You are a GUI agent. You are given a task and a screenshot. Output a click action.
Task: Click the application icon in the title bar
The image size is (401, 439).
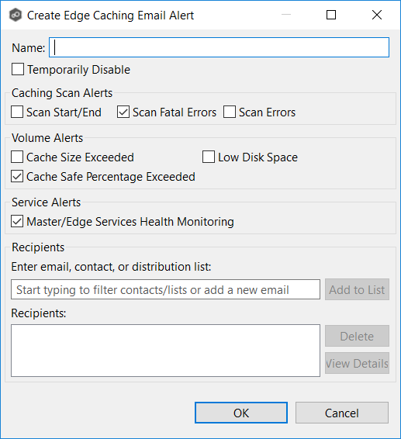click(15, 15)
